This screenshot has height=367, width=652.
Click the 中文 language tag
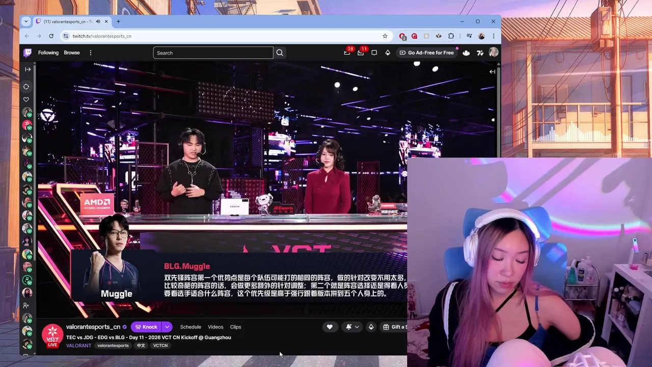point(141,346)
